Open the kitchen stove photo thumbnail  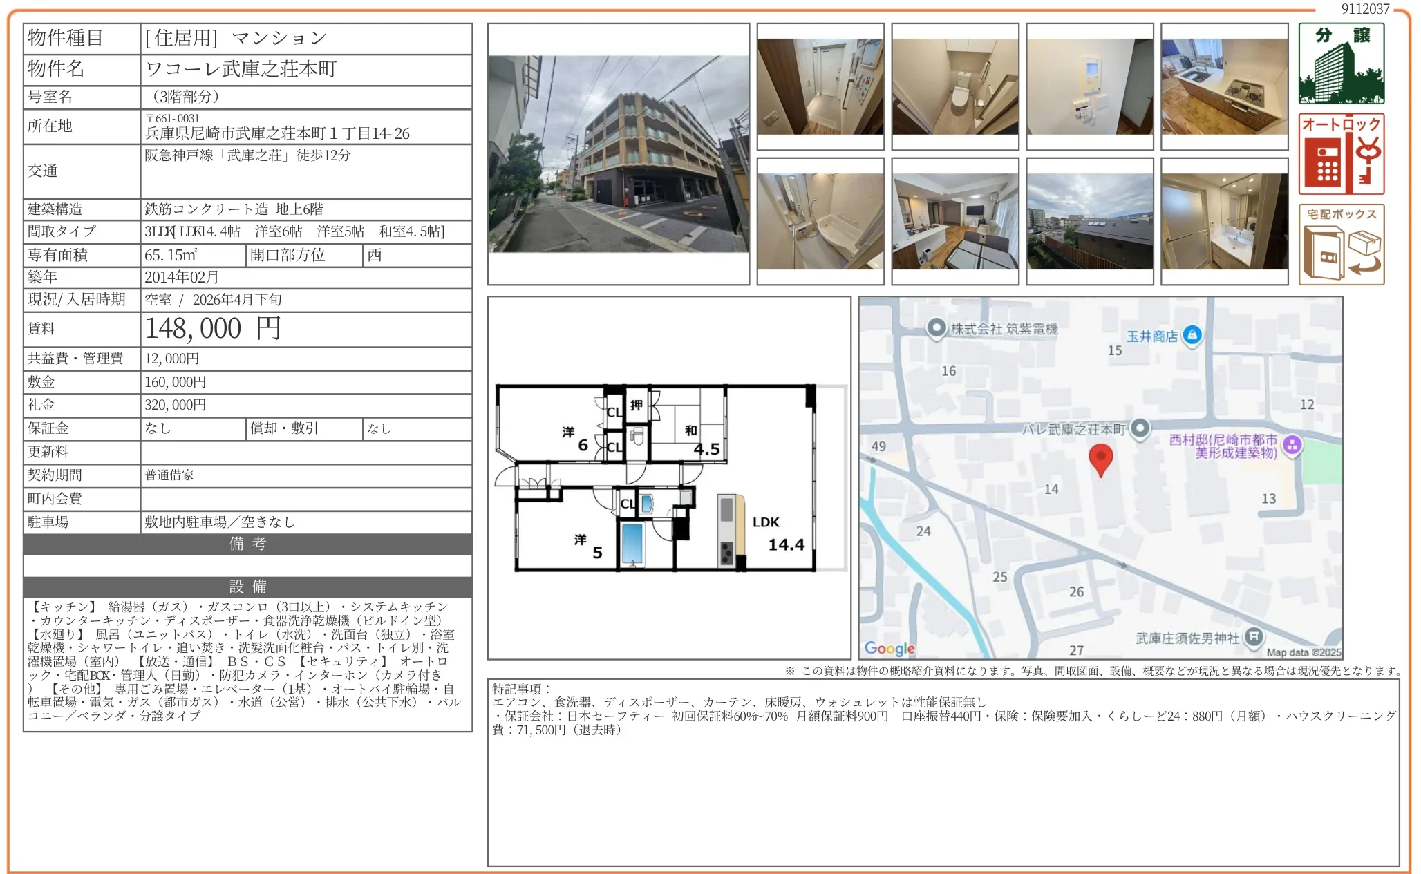coord(1224,86)
